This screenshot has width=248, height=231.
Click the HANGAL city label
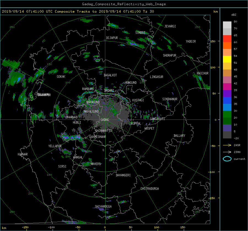78,157
